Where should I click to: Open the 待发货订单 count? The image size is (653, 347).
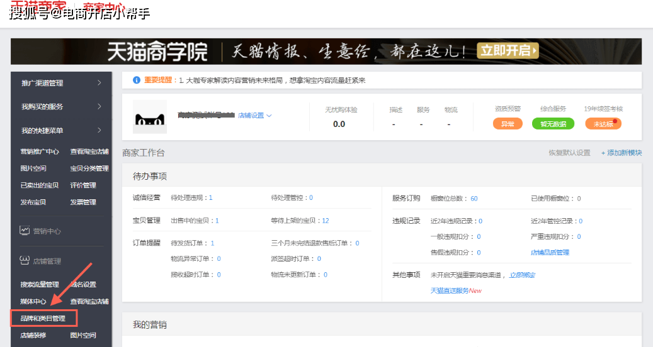tap(212, 243)
